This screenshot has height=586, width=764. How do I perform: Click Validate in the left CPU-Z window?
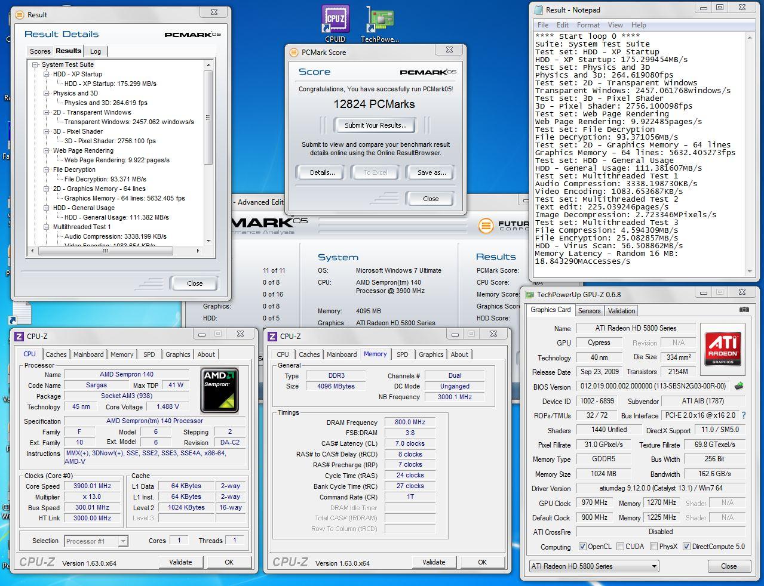click(x=180, y=562)
